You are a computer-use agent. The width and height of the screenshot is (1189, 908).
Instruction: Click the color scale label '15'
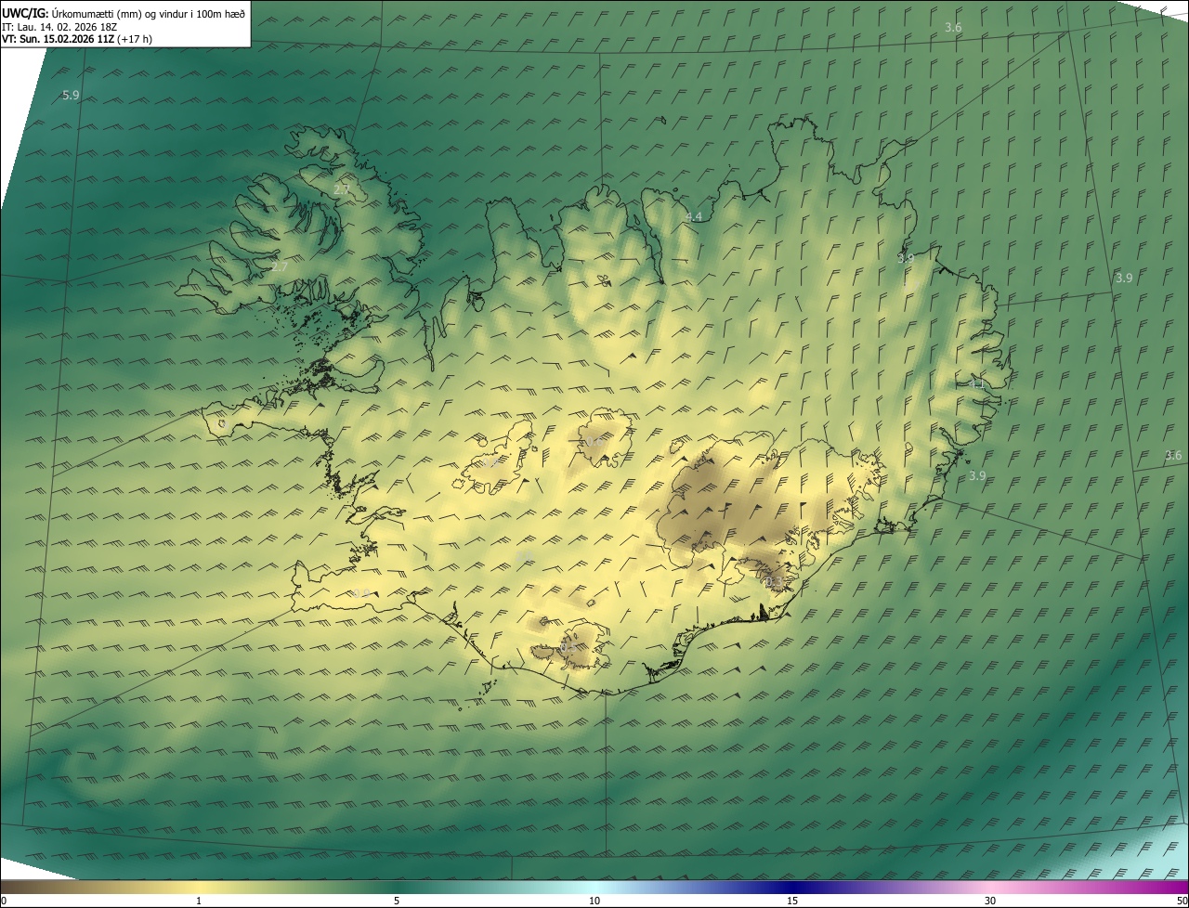click(x=792, y=902)
